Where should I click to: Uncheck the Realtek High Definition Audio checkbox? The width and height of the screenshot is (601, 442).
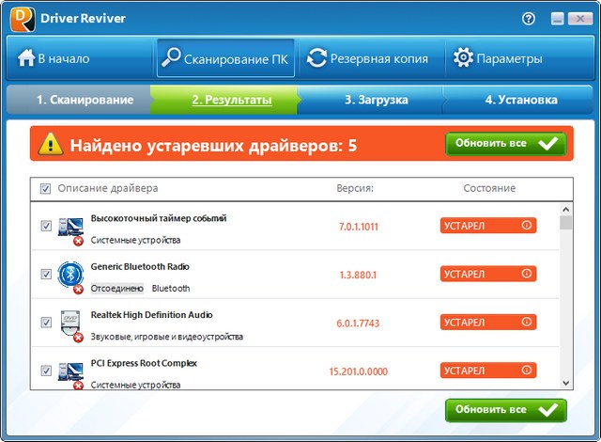click(x=46, y=322)
